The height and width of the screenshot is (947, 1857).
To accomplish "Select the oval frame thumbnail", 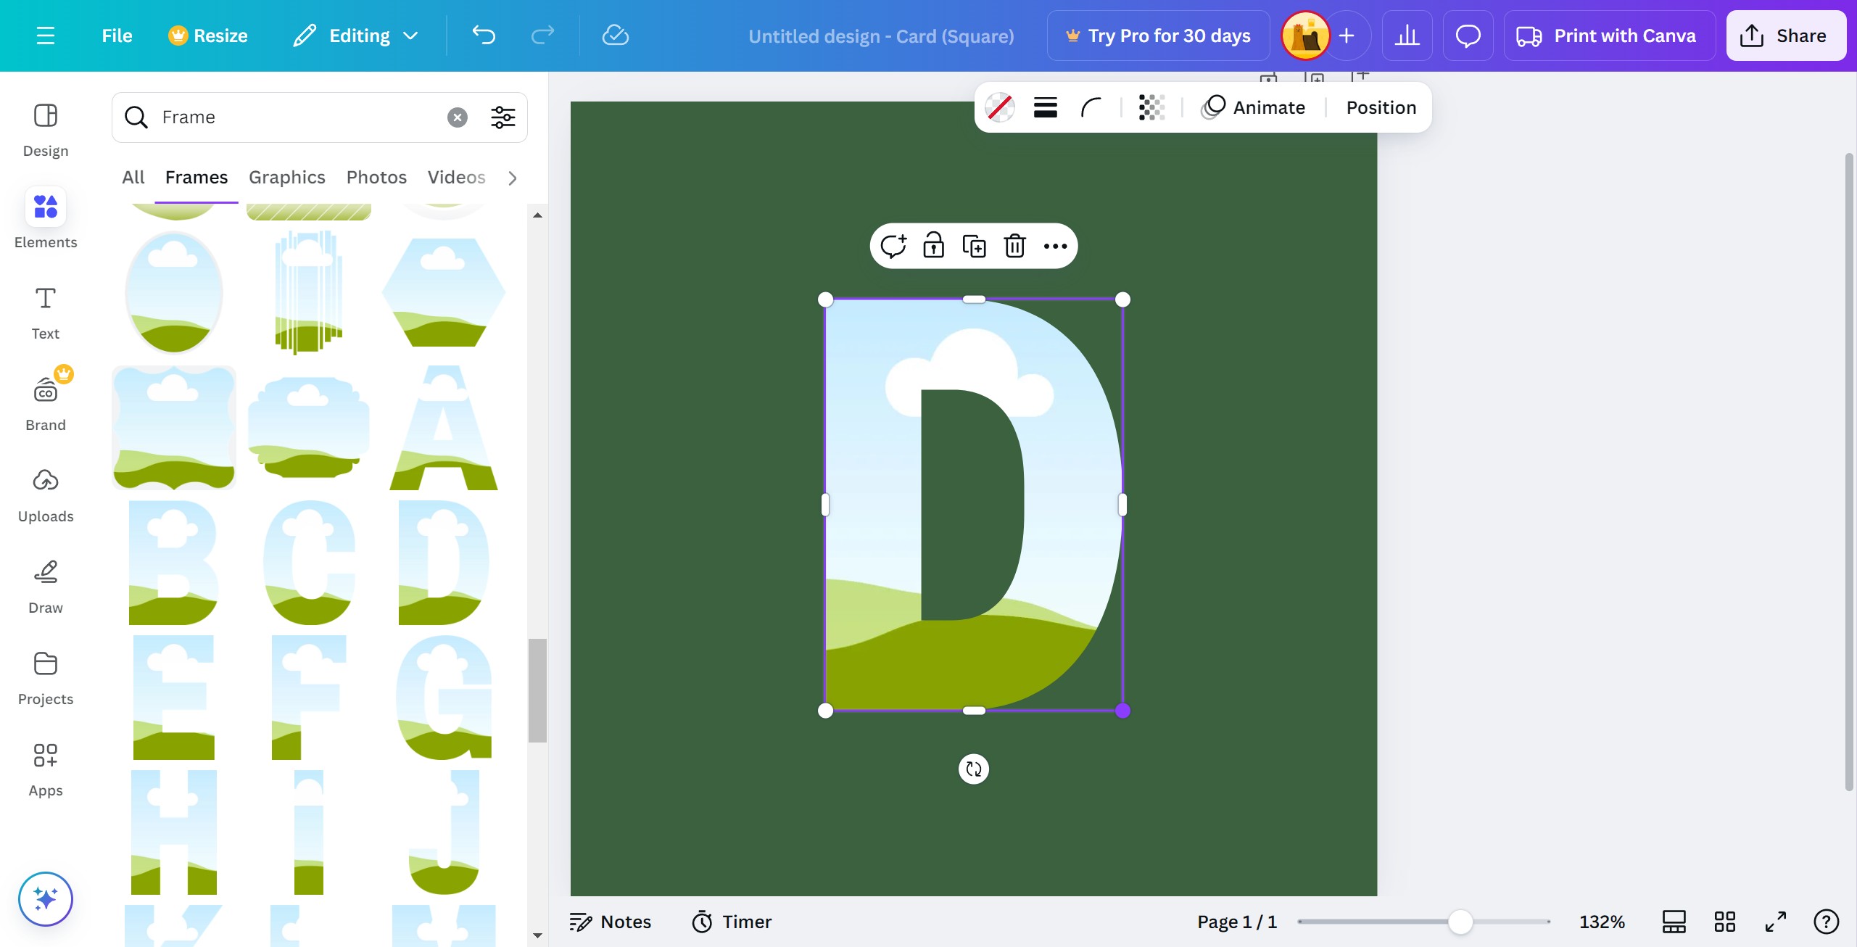I will click(174, 292).
